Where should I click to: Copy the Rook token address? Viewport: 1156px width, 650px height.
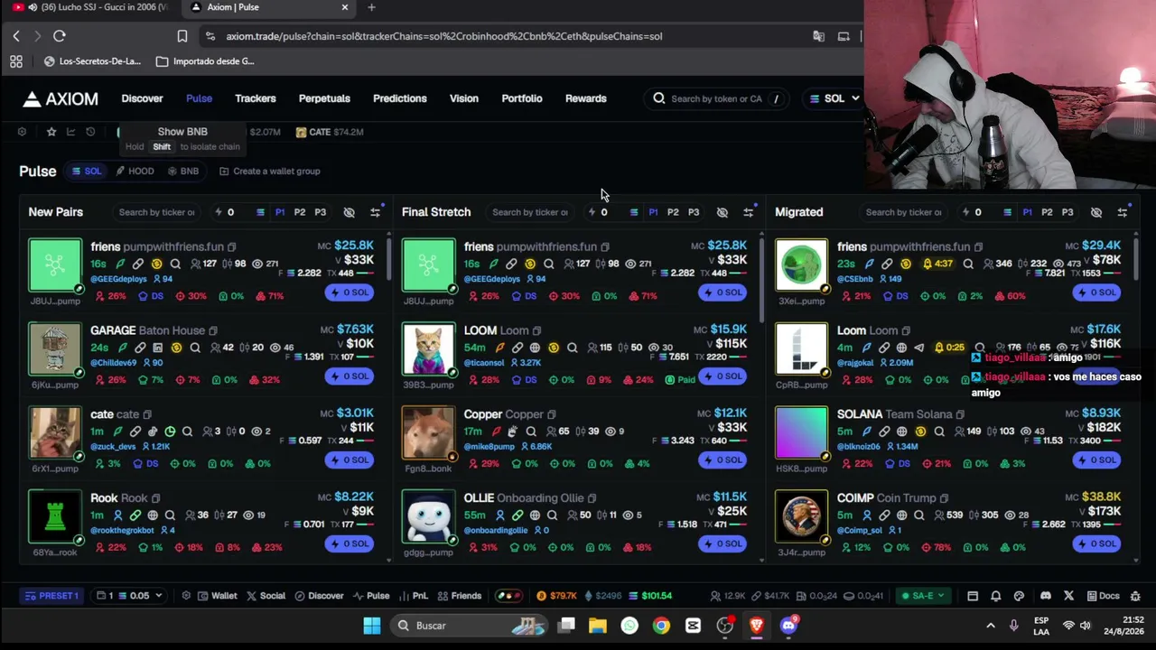(155, 498)
